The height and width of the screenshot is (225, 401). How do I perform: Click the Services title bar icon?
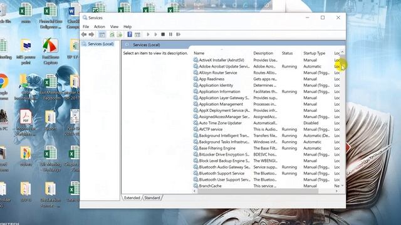(x=85, y=17)
